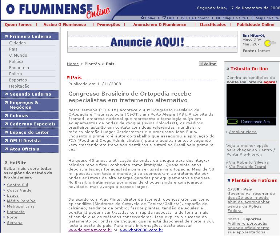This screenshot has height=237, width=280.
Task: Click the Anuncie AQUI banner
Action: point(147,42)
